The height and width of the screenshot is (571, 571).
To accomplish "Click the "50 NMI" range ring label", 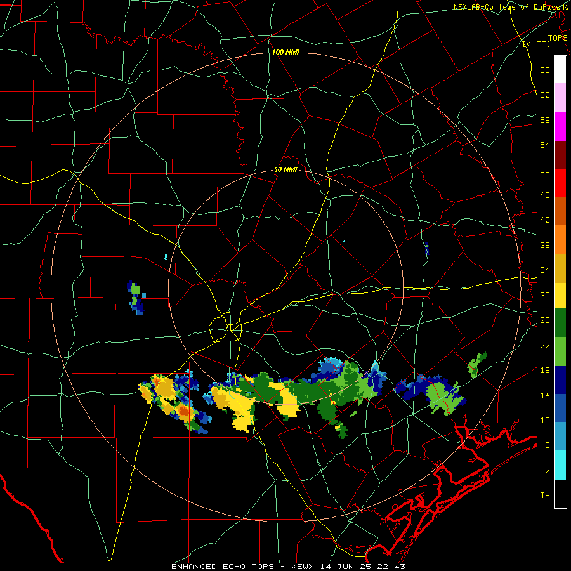I will [x=285, y=169].
